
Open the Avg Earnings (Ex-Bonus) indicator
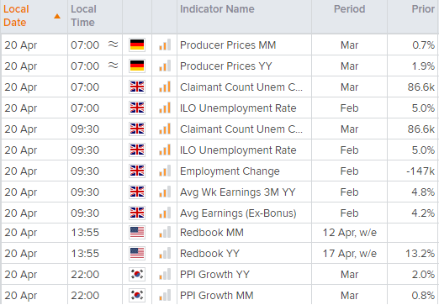[x=238, y=213]
